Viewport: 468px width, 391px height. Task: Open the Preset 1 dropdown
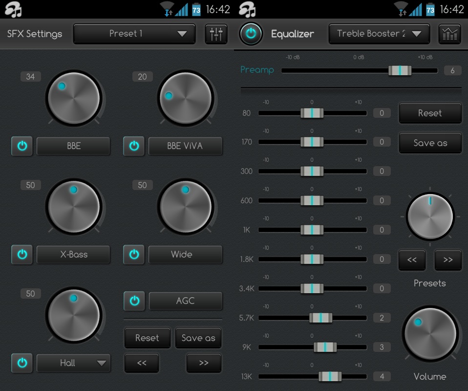click(x=134, y=34)
